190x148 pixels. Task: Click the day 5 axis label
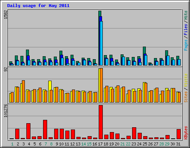[35, 144]
